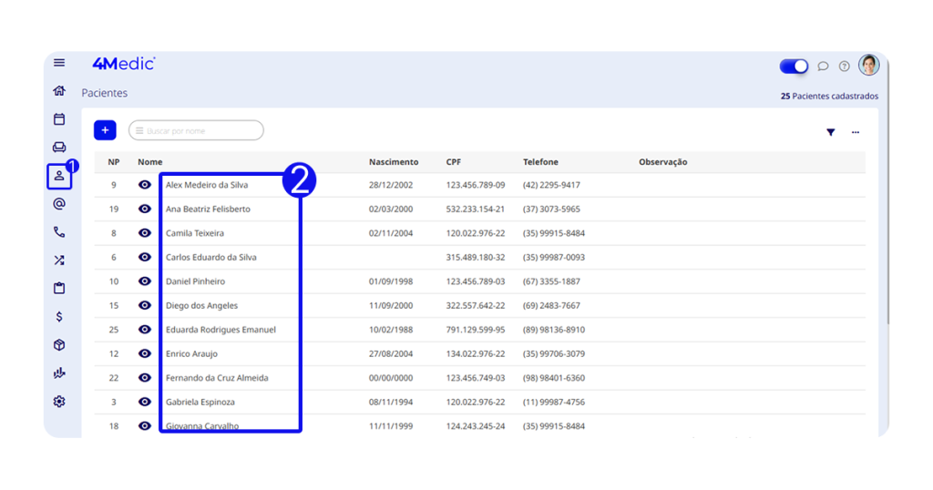Image resolution: width=933 pixels, height=490 pixels.
Task: Open the user avatar profile menu
Action: pyautogui.click(x=868, y=66)
